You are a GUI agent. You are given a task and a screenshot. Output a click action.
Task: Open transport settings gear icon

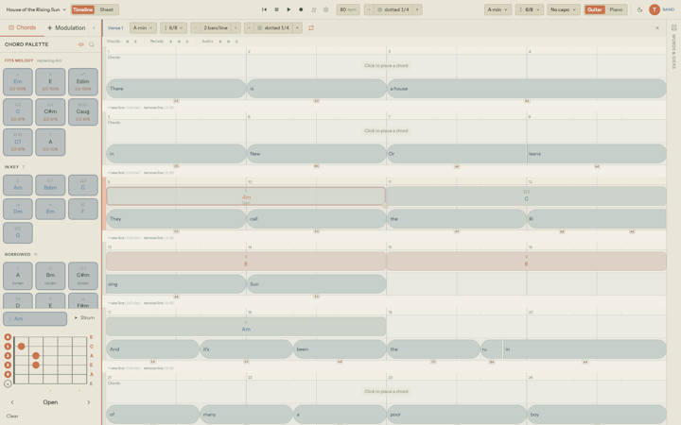pyautogui.click(x=325, y=9)
